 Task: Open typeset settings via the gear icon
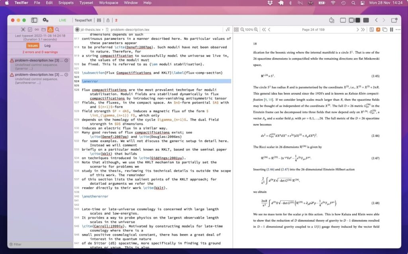coord(45,20)
